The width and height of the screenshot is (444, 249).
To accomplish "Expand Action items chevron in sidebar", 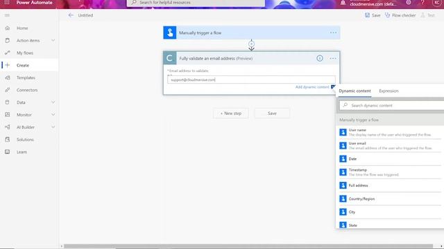I will click(x=53, y=41).
